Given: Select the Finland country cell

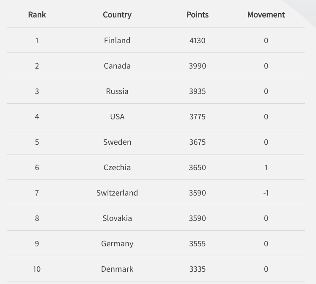Looking at the screenshot, I should (x=117, y=41).
